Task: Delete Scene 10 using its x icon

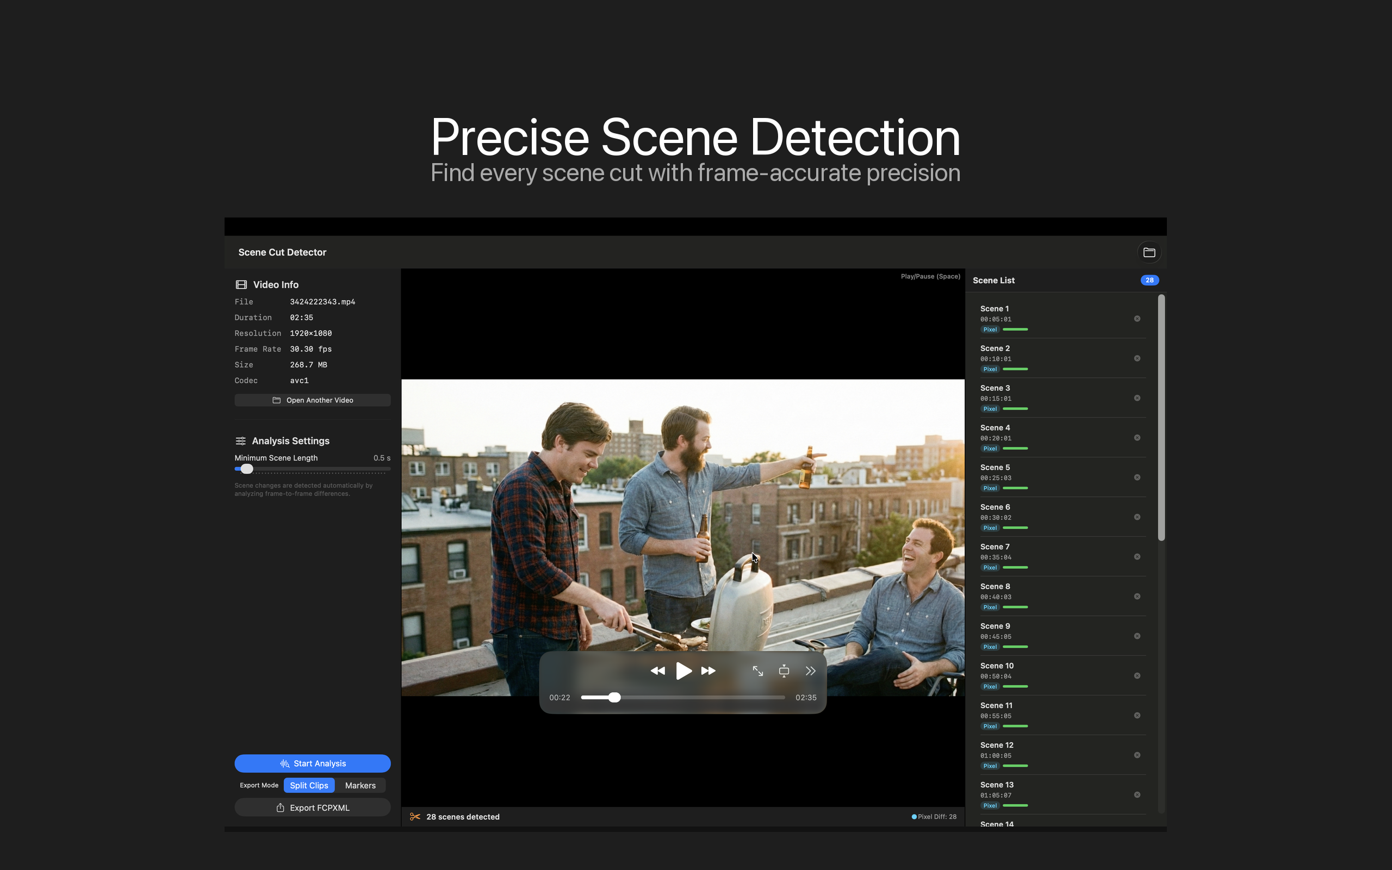Action: (x=1137, y=676)
